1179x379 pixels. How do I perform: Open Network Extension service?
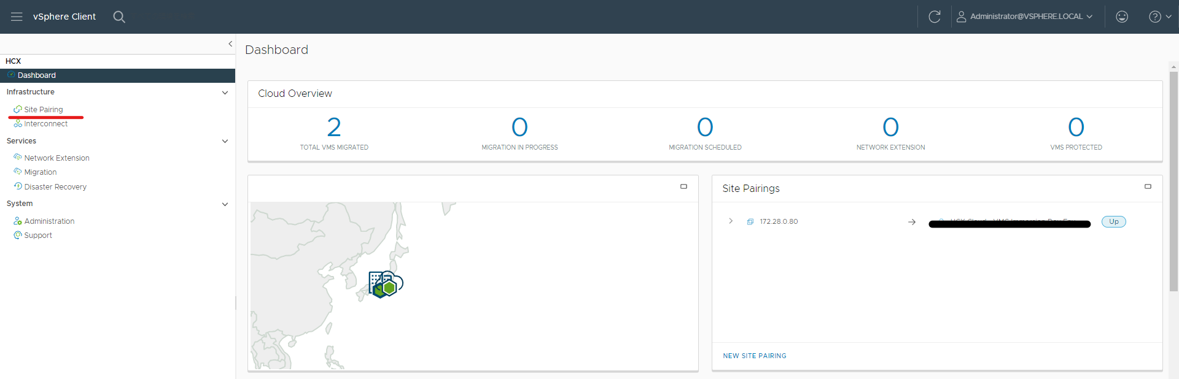(x=57, y=158)
